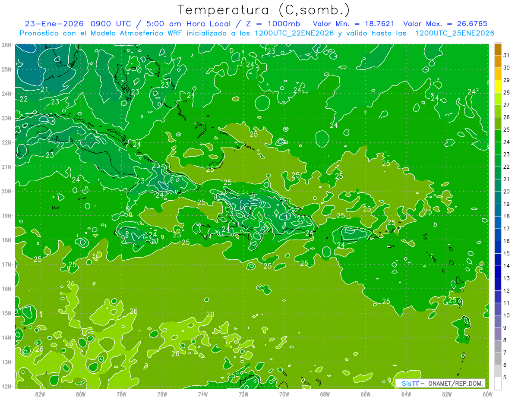Click the "21N" latitude axis label

tap(6, 167)
